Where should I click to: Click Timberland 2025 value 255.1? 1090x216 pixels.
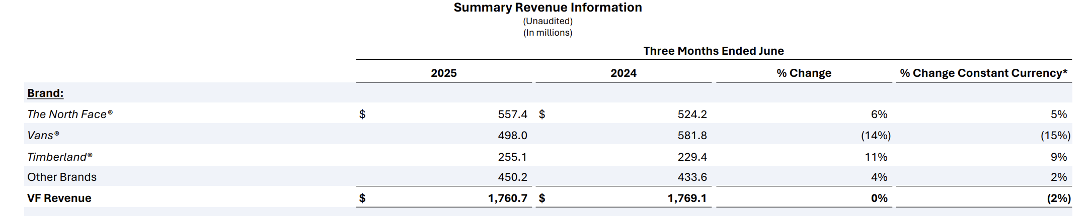(512, 157)
